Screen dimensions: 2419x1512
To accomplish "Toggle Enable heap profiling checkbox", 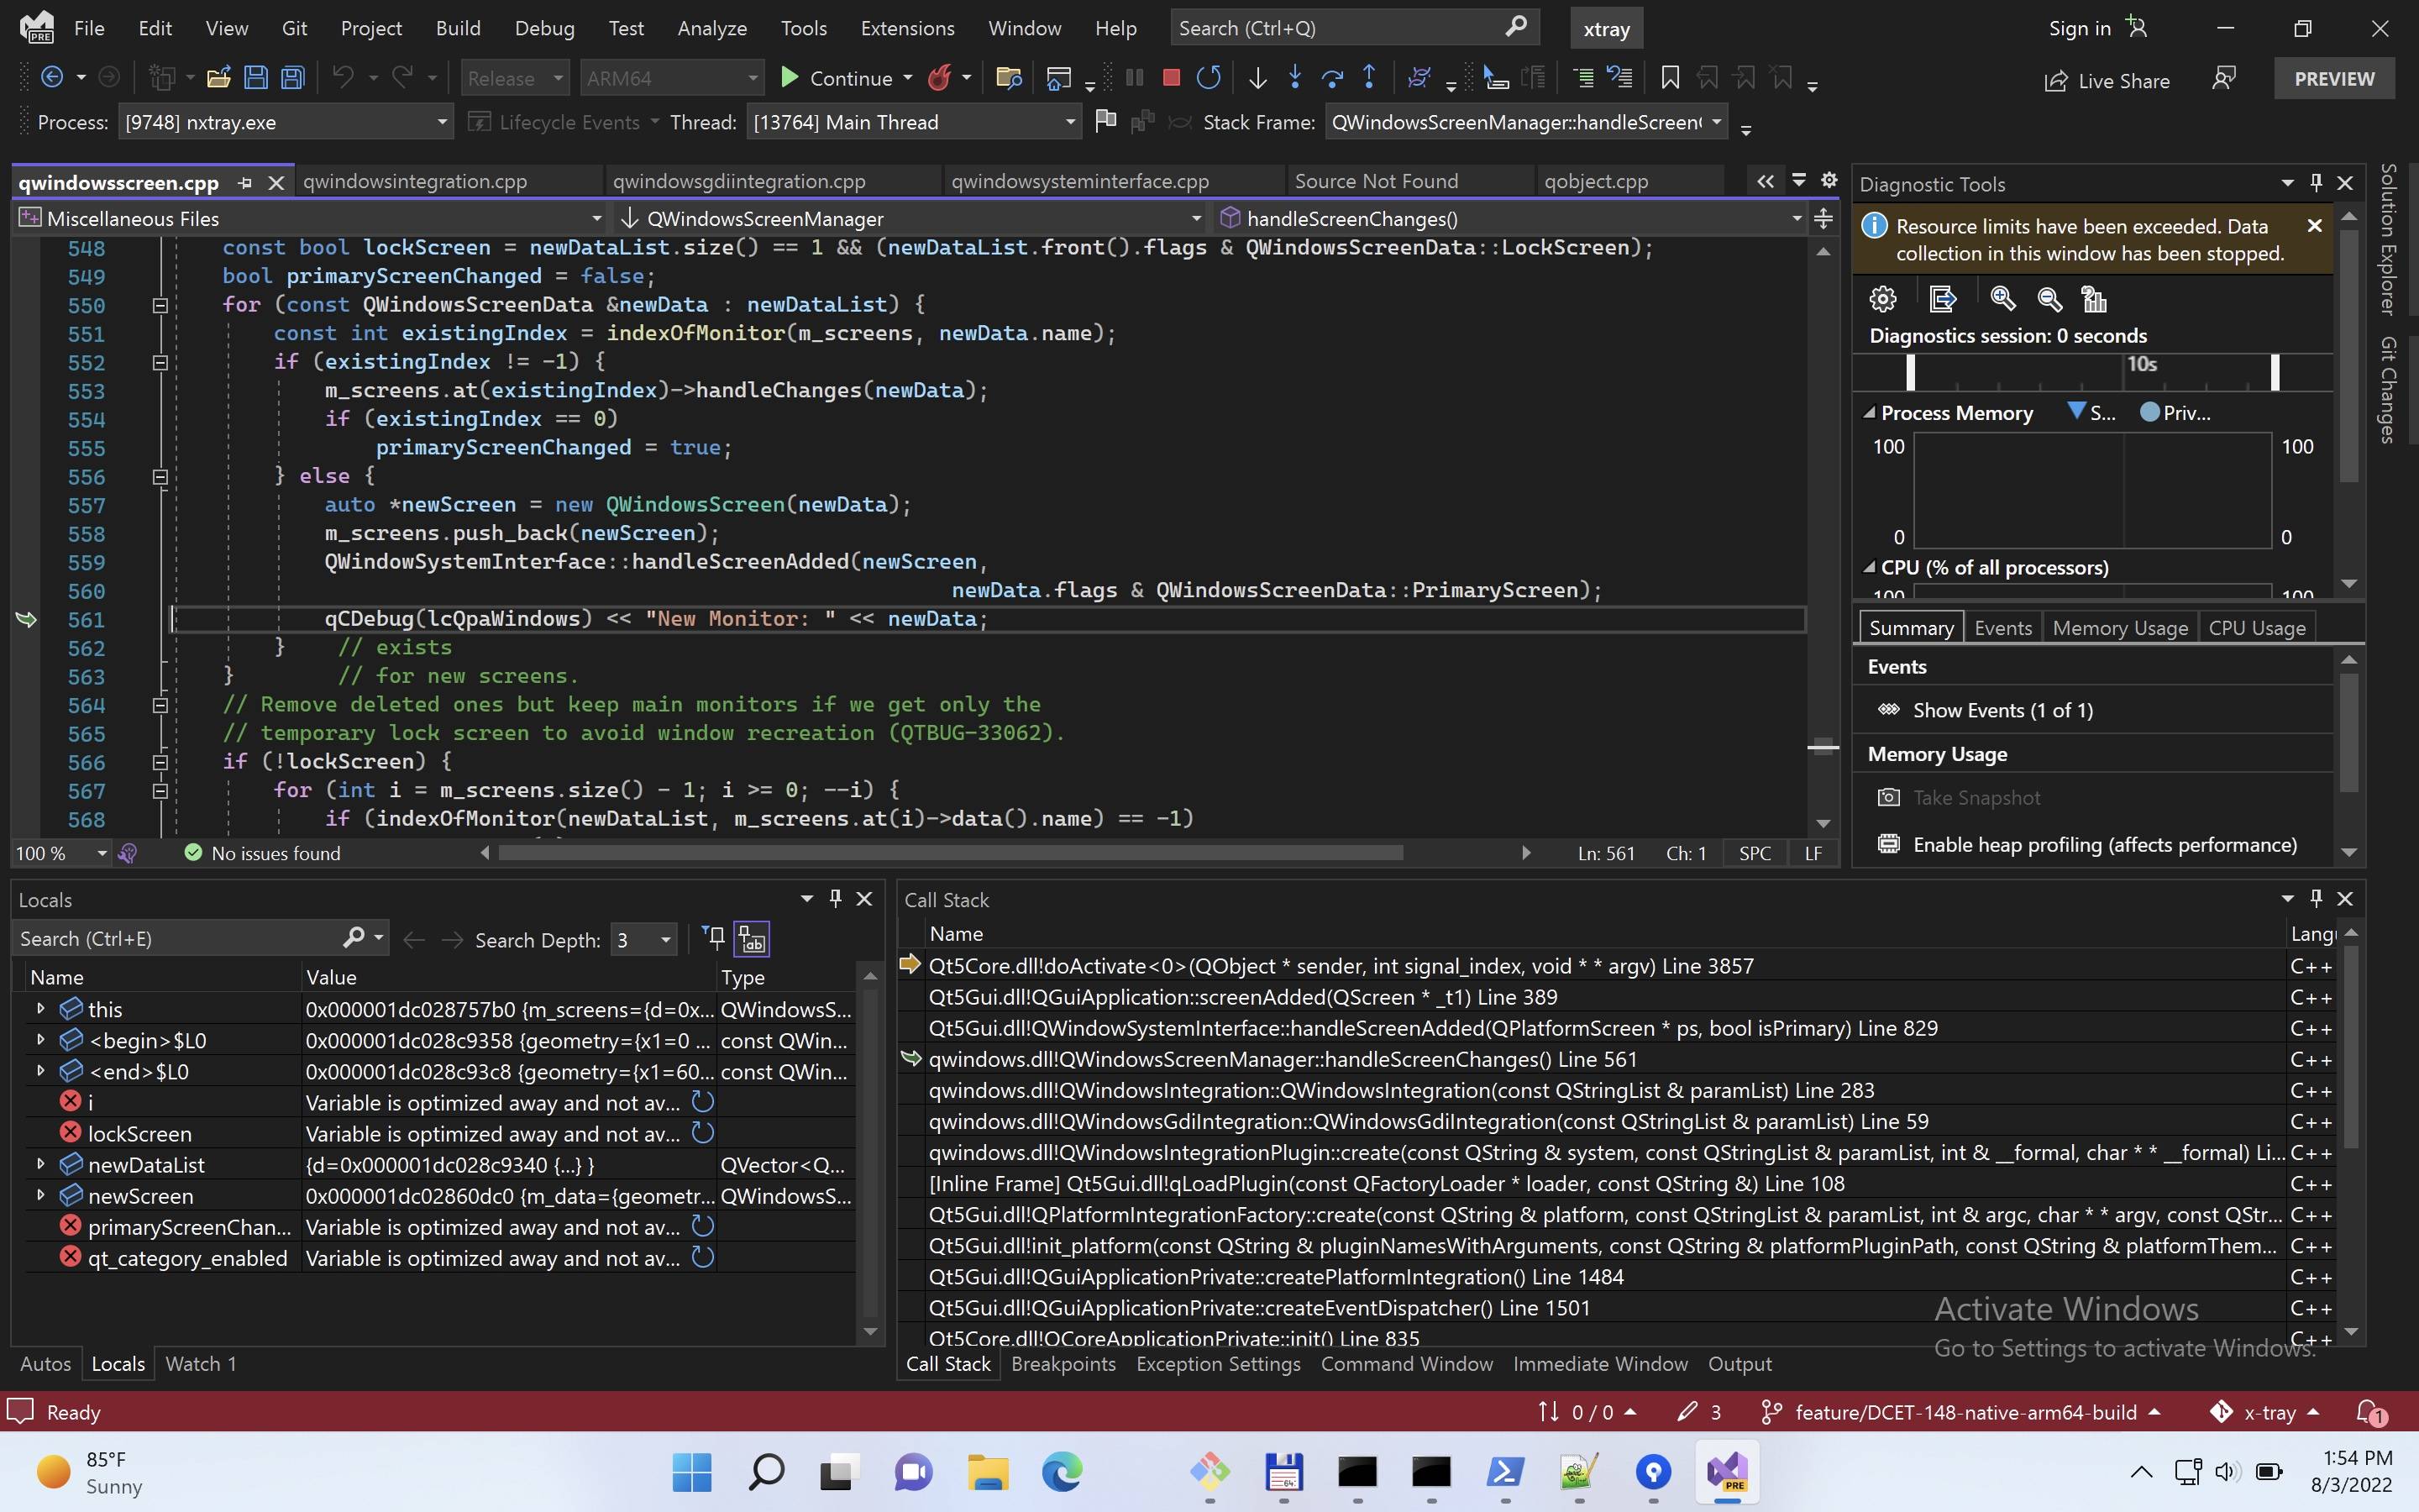I will tap(1886, 843).
